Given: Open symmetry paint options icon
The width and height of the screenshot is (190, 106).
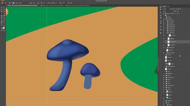Looking at the screenshot, I should coord(72,3).
